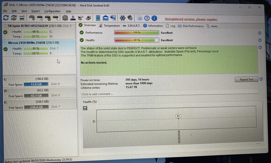Switch to the Alerts tab

coord(212,26)
